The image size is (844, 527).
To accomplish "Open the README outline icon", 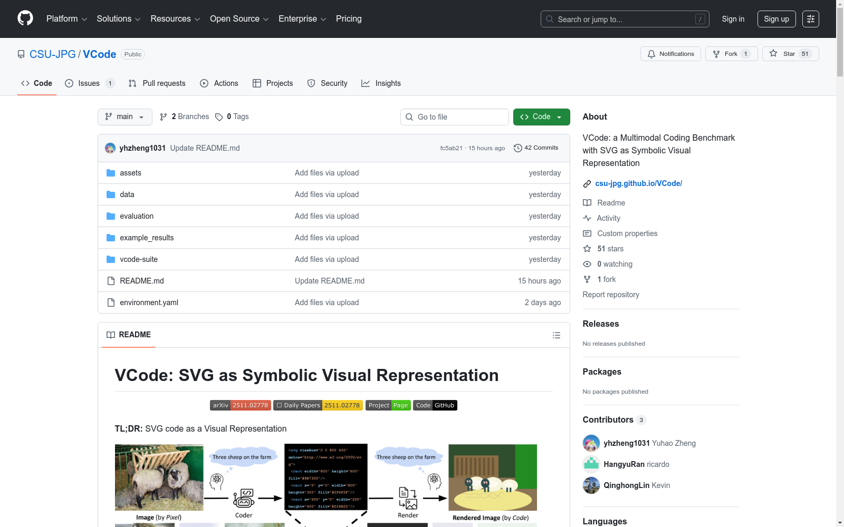I will [x=557, y=335].
